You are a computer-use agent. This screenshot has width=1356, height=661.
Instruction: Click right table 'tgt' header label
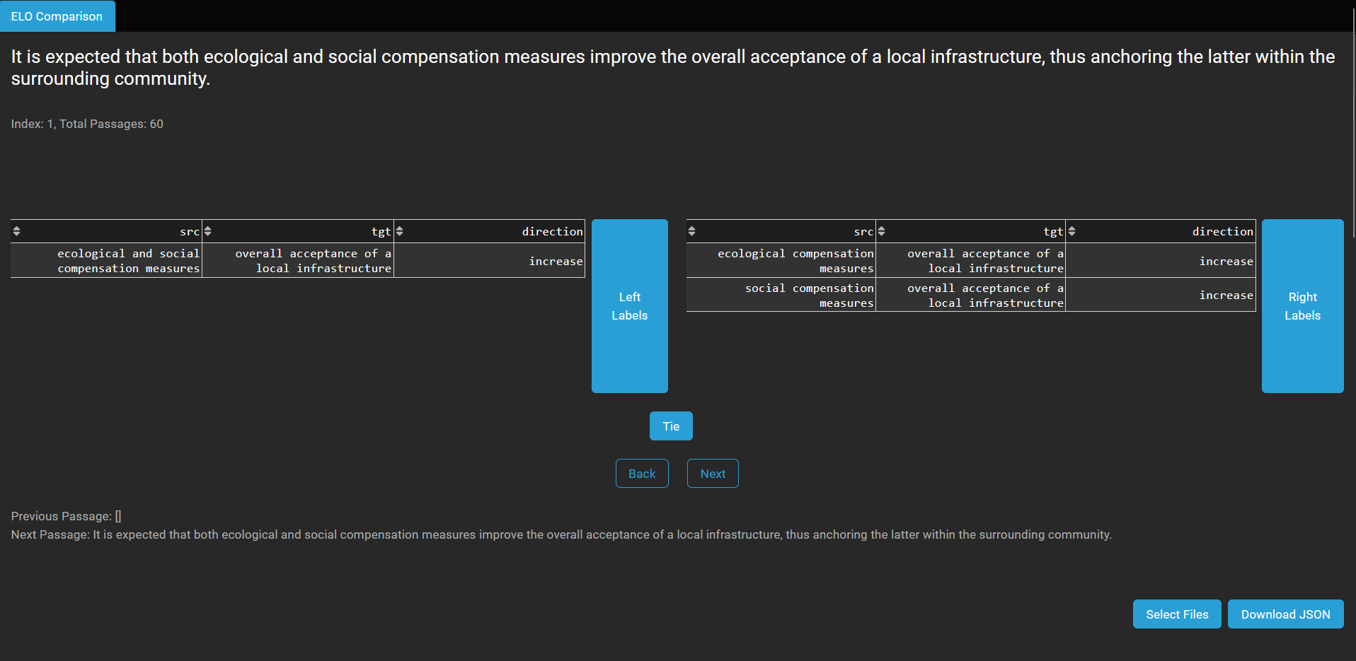pyautogui.click(x=1053, y=231)
